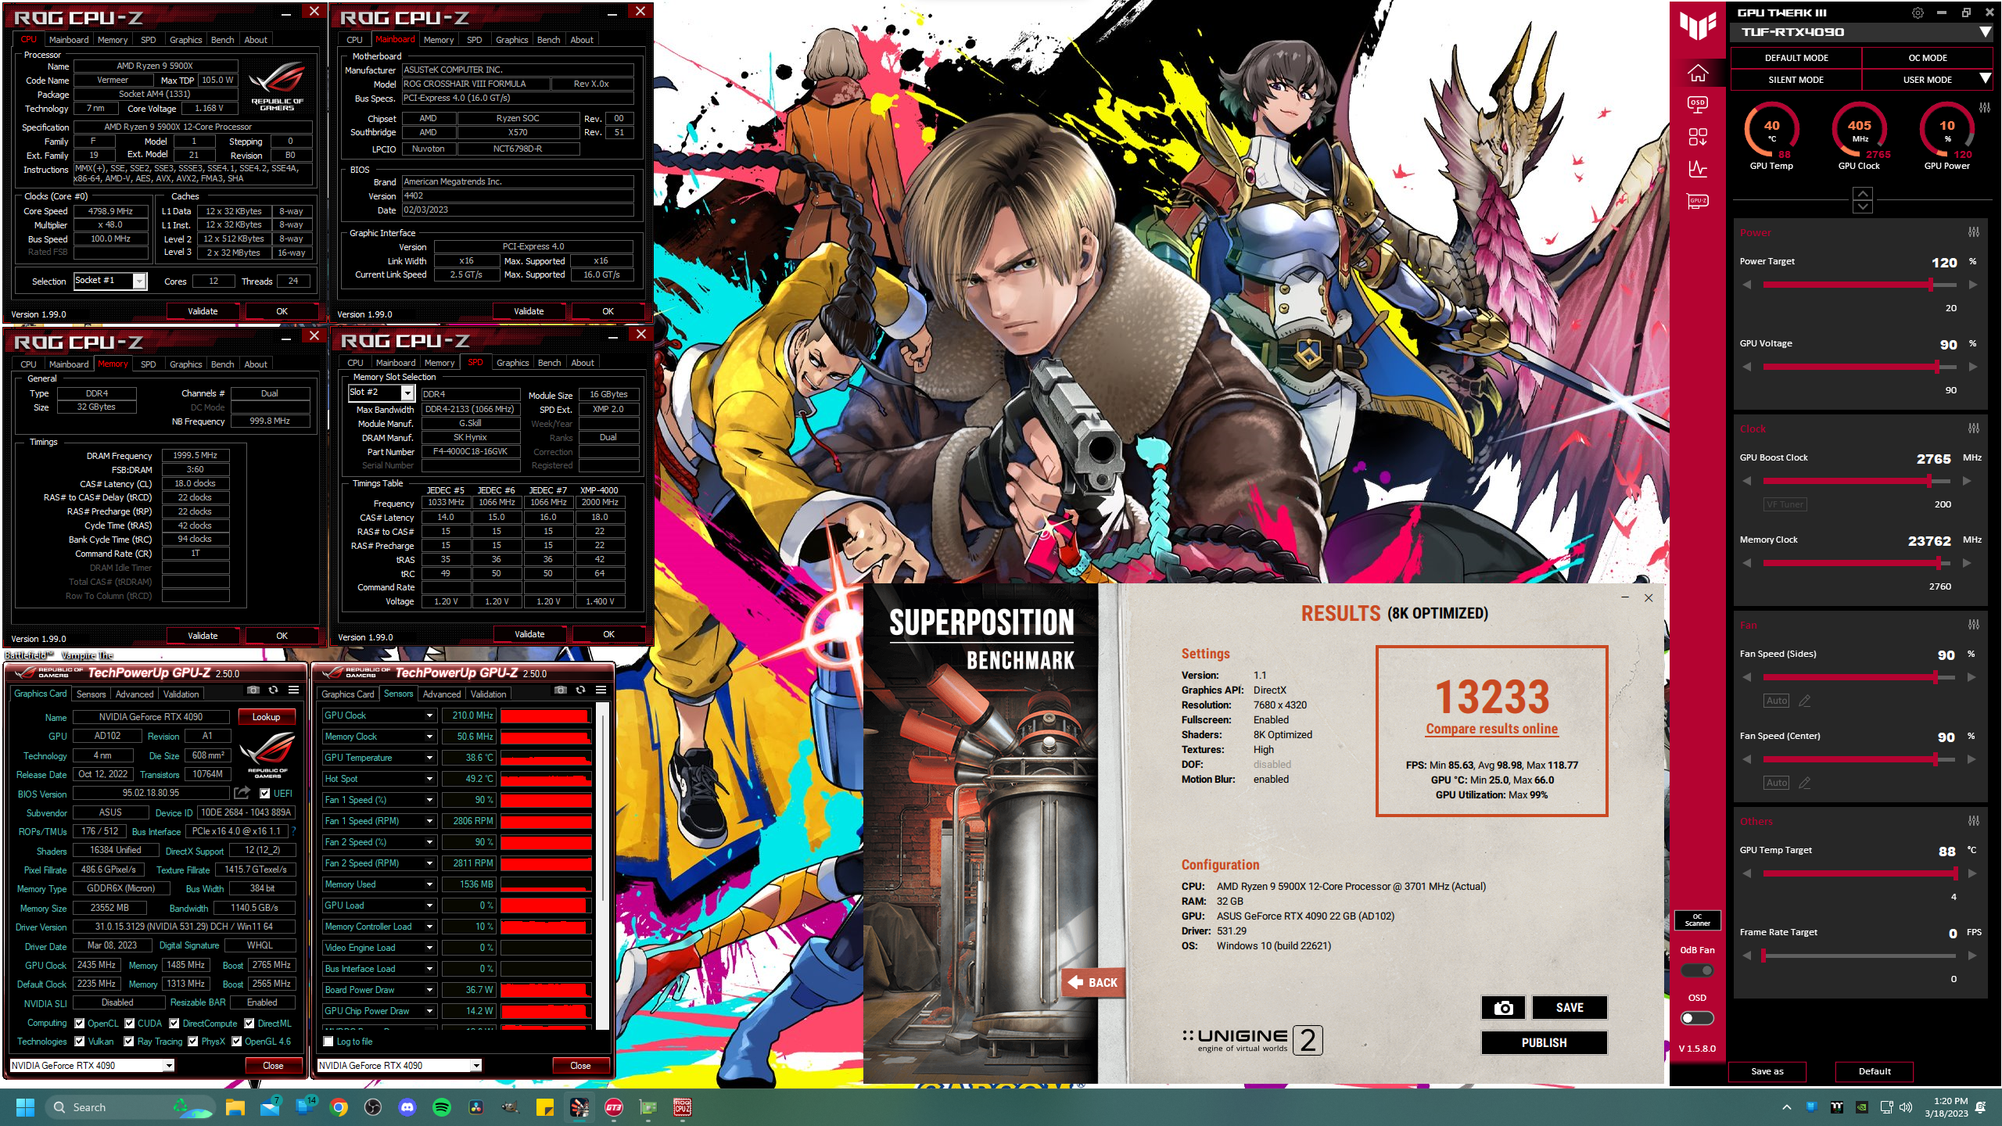2002x1126 pixels.
Task: Click the Superposition camera screenshot button
Action: point(1503,1008)
